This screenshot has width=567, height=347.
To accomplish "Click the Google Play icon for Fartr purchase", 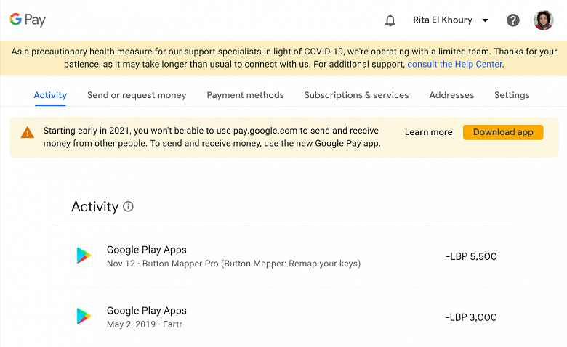I will 84,317.
